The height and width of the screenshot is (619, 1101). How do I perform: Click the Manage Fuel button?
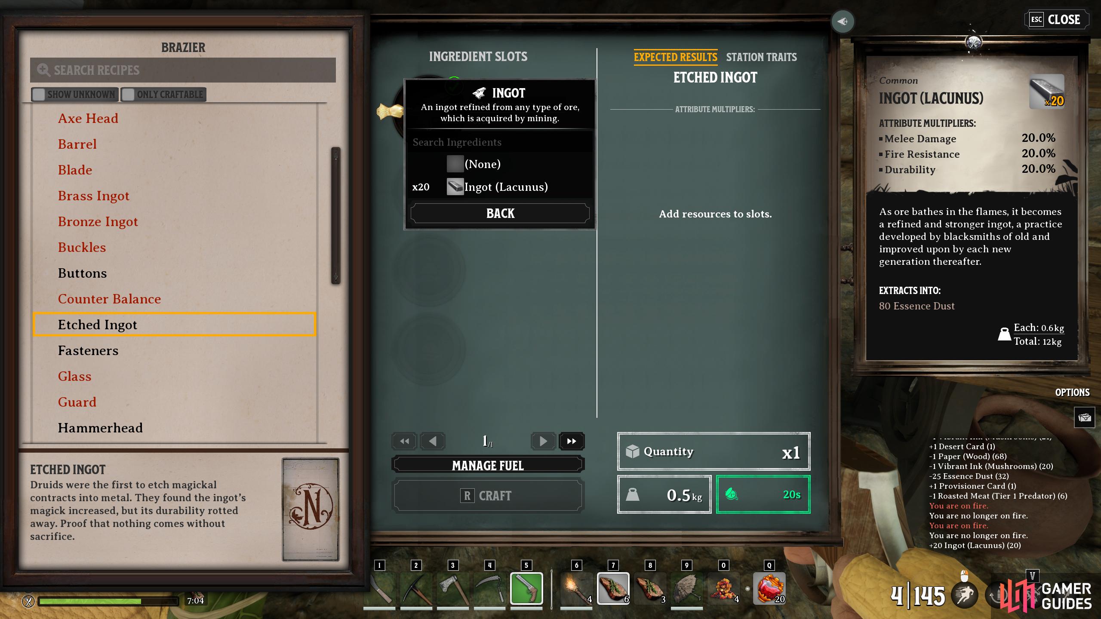click(487, 464)
